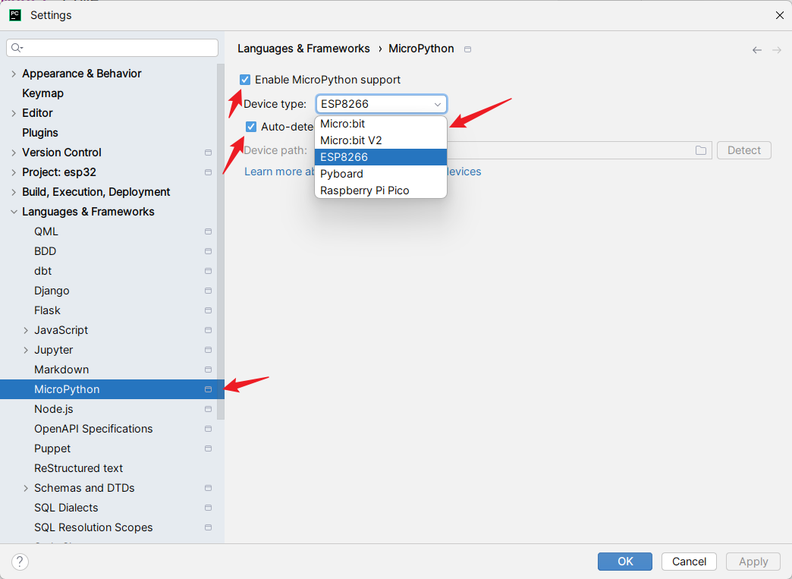Select Micro:bit V2 from device type list

381,140
